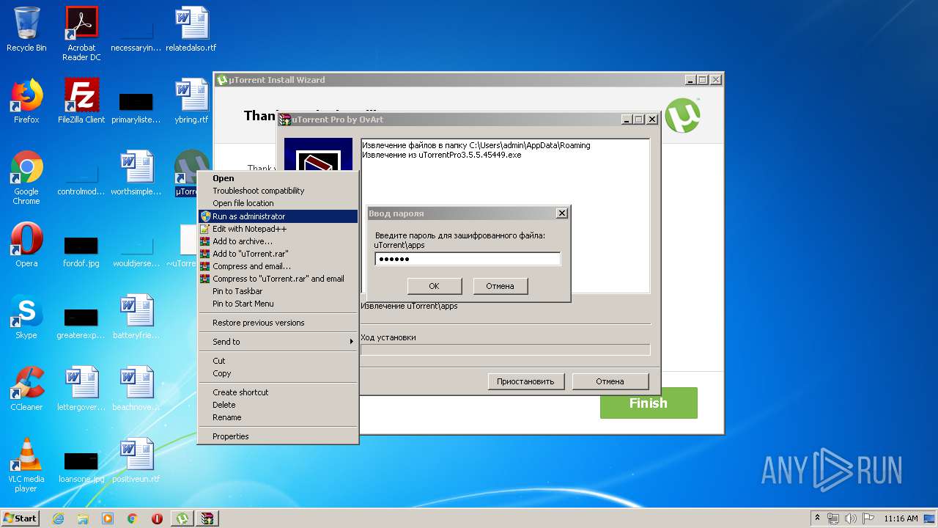Open Acrobat Reader DC shortcut
938x528 pixels.
[81, 33]
